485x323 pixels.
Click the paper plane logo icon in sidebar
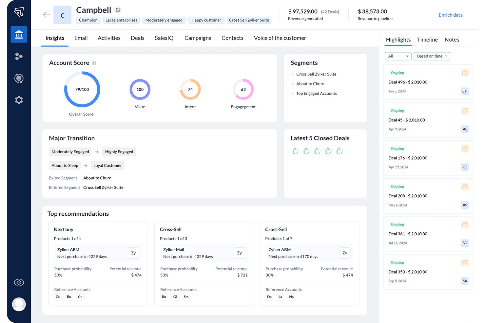coord(19,12)
